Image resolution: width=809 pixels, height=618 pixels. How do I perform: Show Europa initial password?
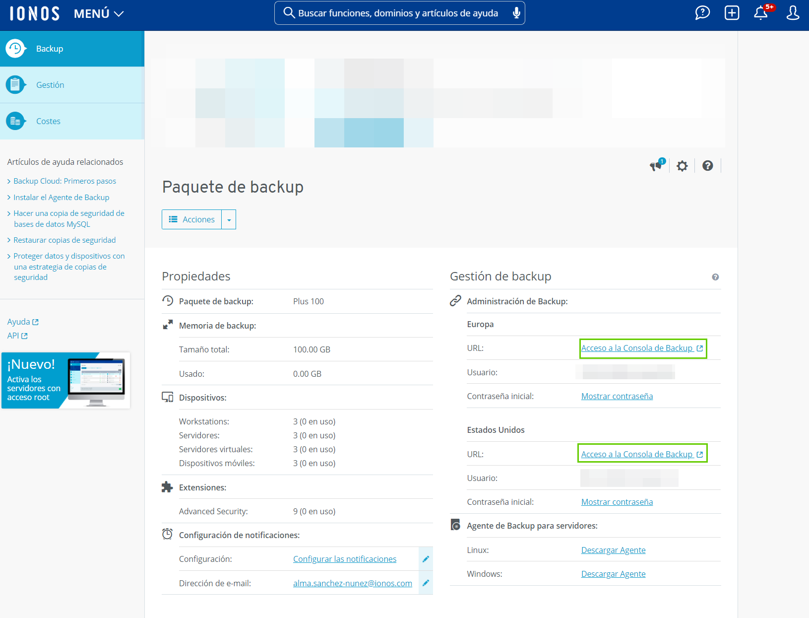[617, 396]
